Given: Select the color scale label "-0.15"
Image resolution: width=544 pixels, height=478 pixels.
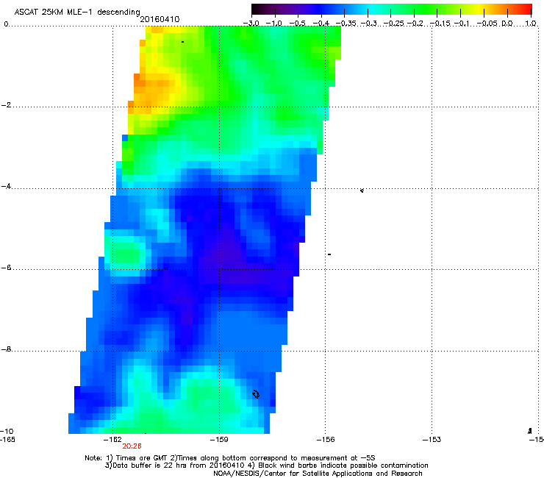Looking at the screenshot, I should coord(440,24).
